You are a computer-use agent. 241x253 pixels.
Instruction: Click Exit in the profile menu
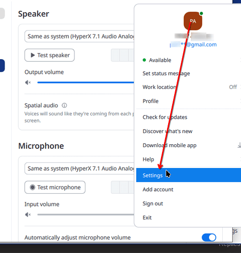(x=188, y=218)
